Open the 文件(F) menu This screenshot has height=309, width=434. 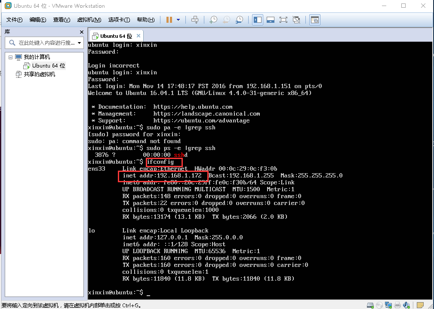[x=14, y=20]
